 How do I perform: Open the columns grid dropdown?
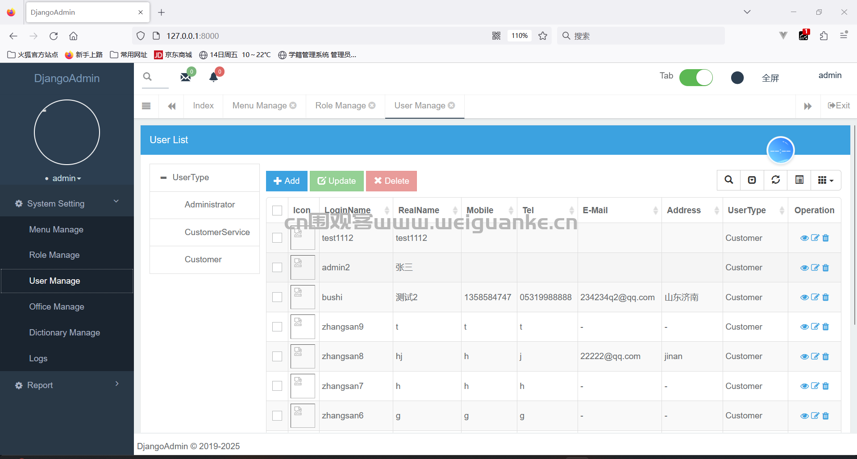(826, 180)
